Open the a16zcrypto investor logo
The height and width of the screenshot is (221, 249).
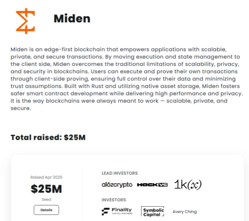pyautogui.click(x=117, y=185)
